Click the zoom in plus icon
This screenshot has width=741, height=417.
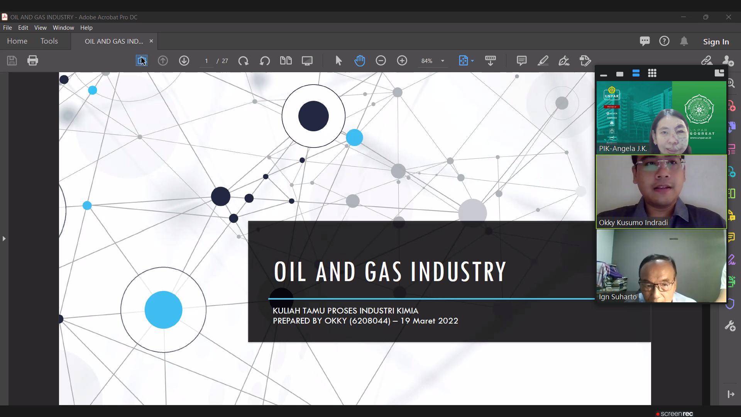pos(402,61)
